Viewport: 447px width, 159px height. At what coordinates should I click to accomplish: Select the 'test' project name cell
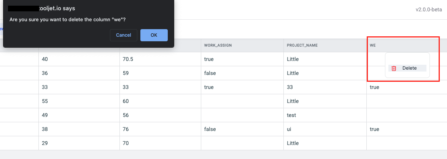(291, 115)
